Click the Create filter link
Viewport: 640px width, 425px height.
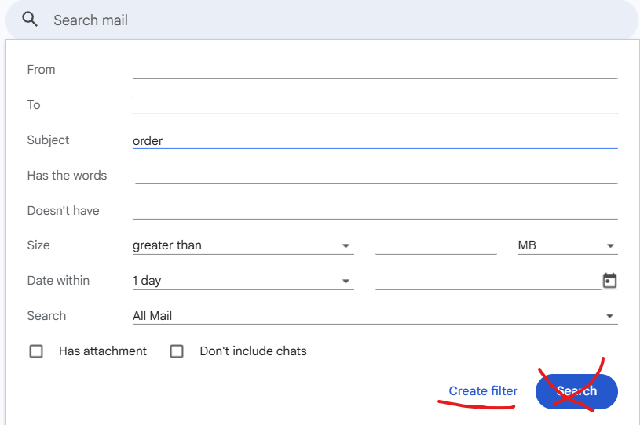[483, 391]
